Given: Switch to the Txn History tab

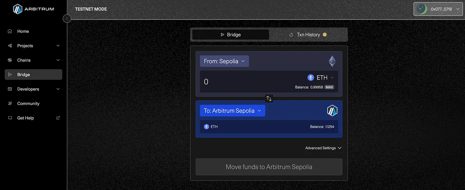Looking at the screenshot, I should (x=308, y=35).
